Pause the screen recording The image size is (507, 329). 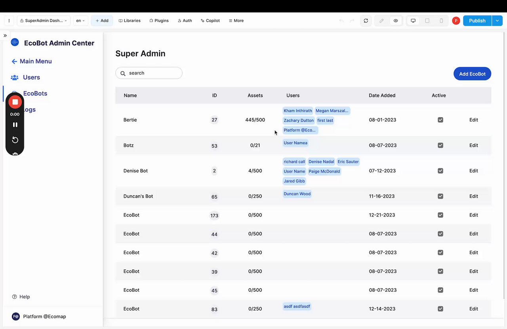15,125
